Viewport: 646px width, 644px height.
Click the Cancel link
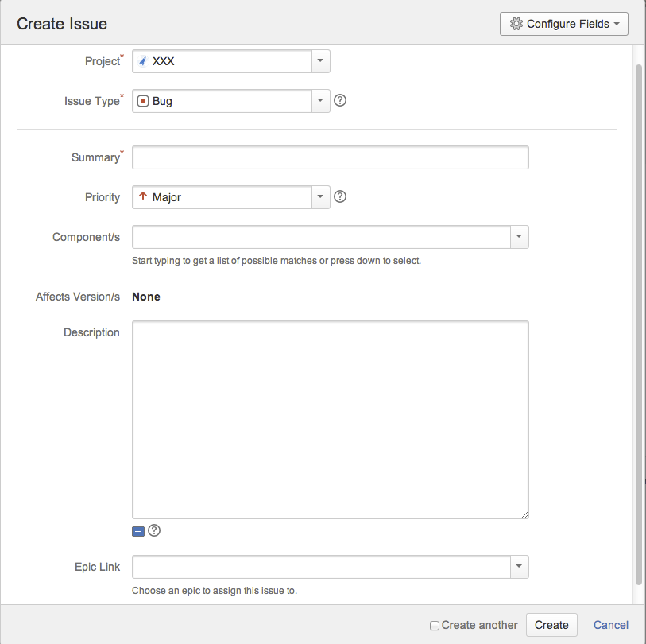coord(610,625)
